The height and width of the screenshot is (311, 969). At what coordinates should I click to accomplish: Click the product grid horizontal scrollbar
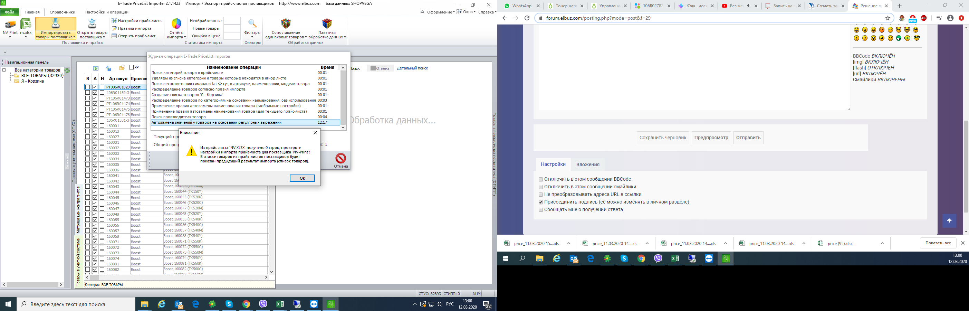pyautogui.click(x=177, y=277)
